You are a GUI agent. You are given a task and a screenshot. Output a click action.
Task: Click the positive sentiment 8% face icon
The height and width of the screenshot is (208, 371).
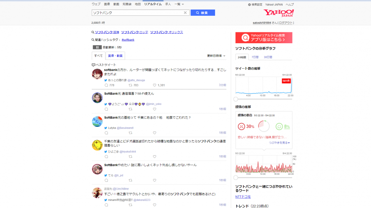[x=279, y=126]
